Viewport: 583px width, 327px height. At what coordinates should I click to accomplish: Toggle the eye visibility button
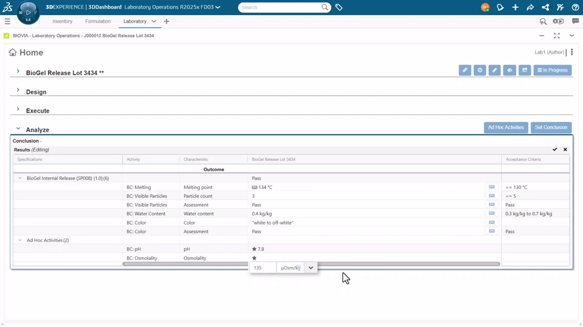tap(510, 70)
